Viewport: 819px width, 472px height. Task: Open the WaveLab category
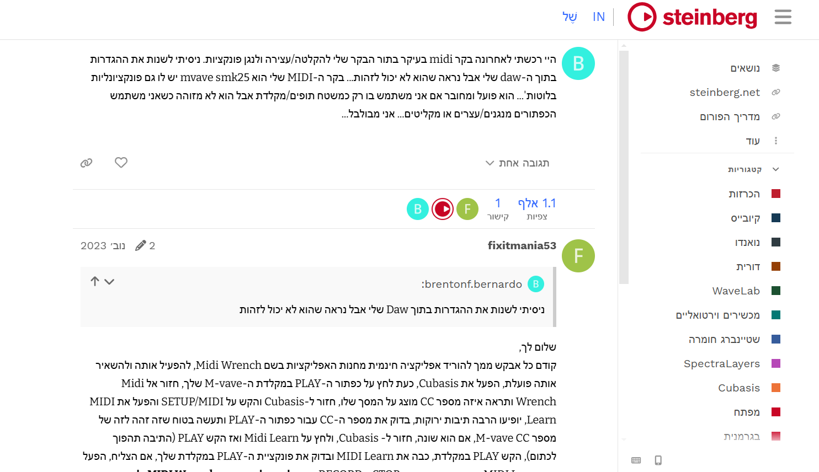click(x=736, y=291)
